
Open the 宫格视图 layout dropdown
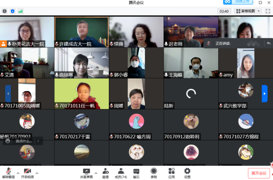tap(248, 11)
